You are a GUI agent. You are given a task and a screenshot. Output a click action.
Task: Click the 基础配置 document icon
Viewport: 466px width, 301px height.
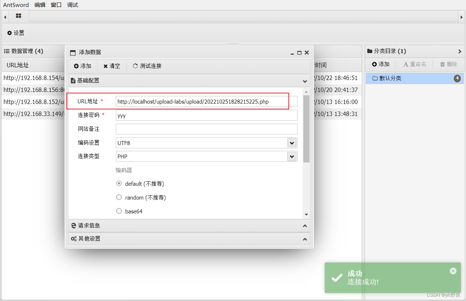[73, 81]
